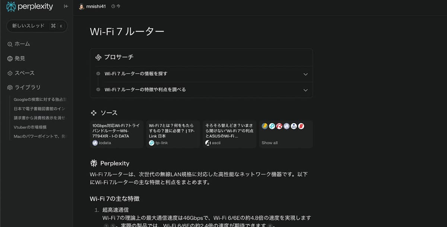447x227 pixels.
Task: Click the tp-link favicon on the source card
Action: coord(151,143)
